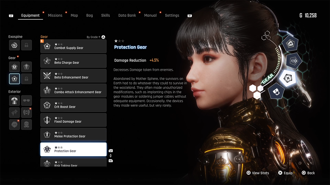Click the padlock hexagon near character's neck

click(x=276, y=91)
